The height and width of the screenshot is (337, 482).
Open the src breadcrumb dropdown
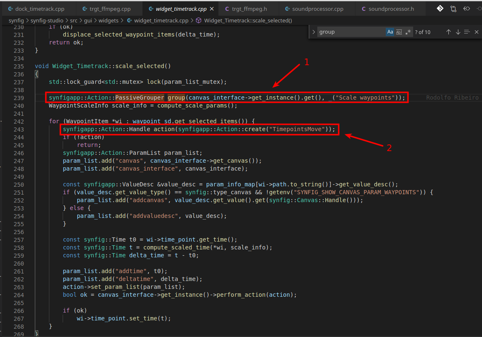[73, 21]
